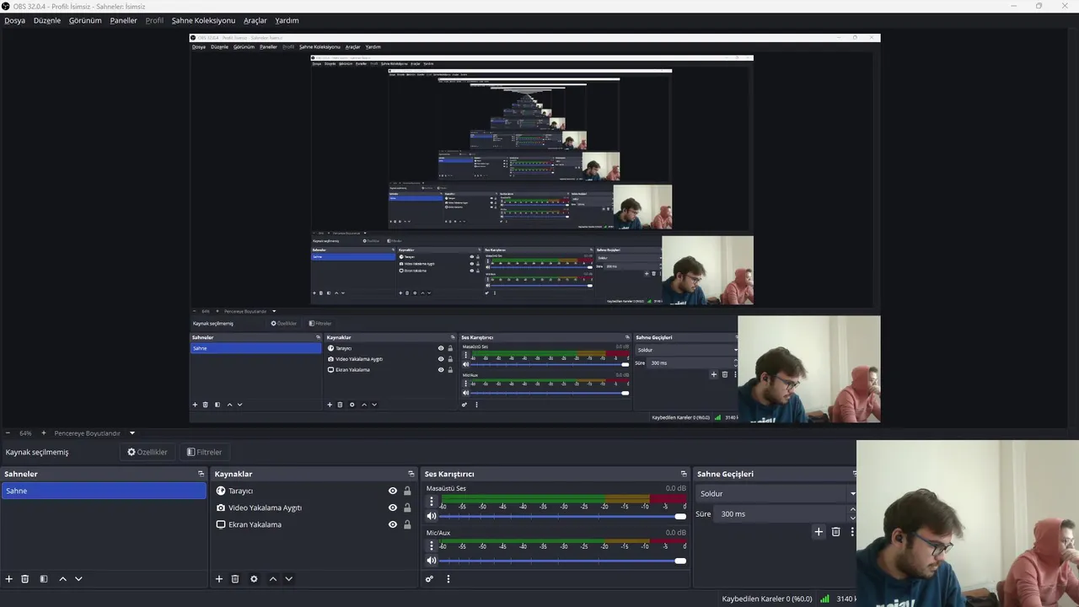Click the Filtreler button
This screenshot has width=1079, height=607.
(204, 452)
